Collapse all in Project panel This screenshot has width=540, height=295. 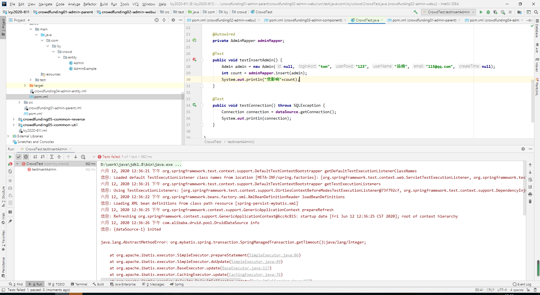point(164,20)
